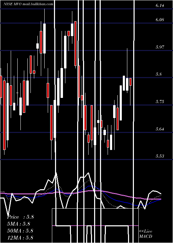
Task: Click the 'Price : 5.8' readout
Action: click(20, 217)
